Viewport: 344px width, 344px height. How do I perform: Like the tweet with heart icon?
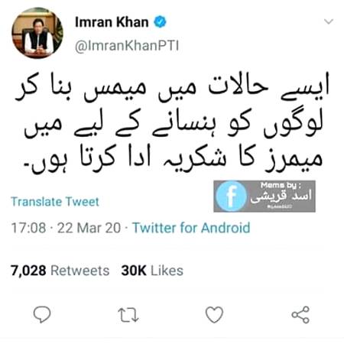point(214,315)
